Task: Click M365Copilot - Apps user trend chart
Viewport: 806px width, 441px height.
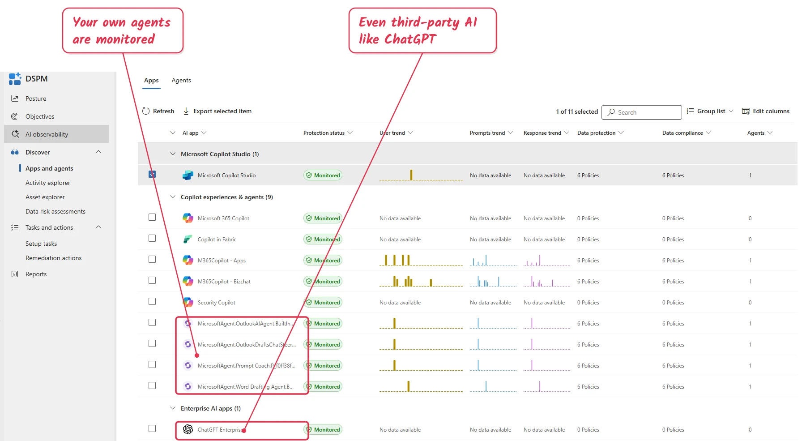Action: pos(421,260)
